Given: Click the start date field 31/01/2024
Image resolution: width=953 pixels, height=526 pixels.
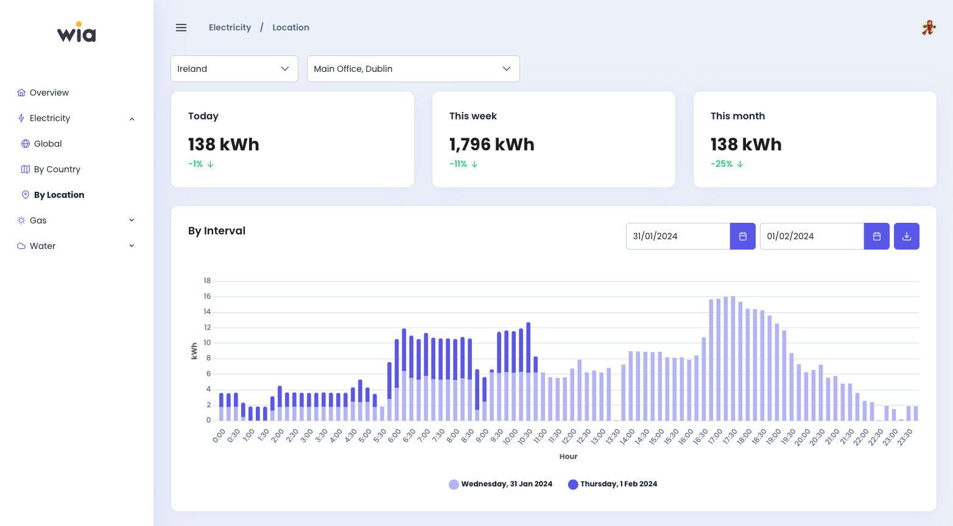Looking at the screenshot, I should [678, 236].
